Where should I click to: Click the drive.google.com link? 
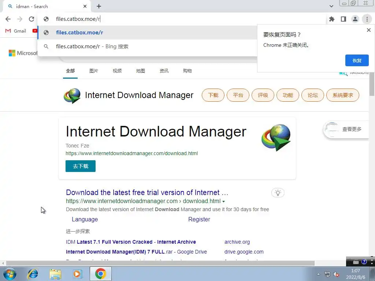tap(244, 252)
